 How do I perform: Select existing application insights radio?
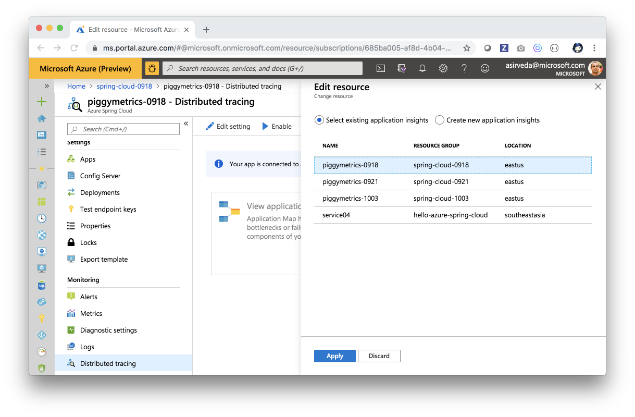[x=319, y=120]
